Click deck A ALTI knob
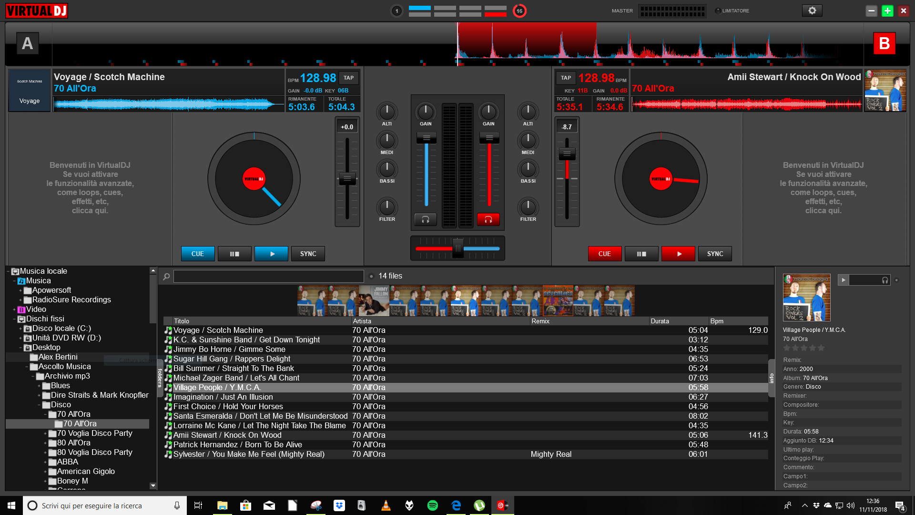915x515 pixels. [387, 112]
